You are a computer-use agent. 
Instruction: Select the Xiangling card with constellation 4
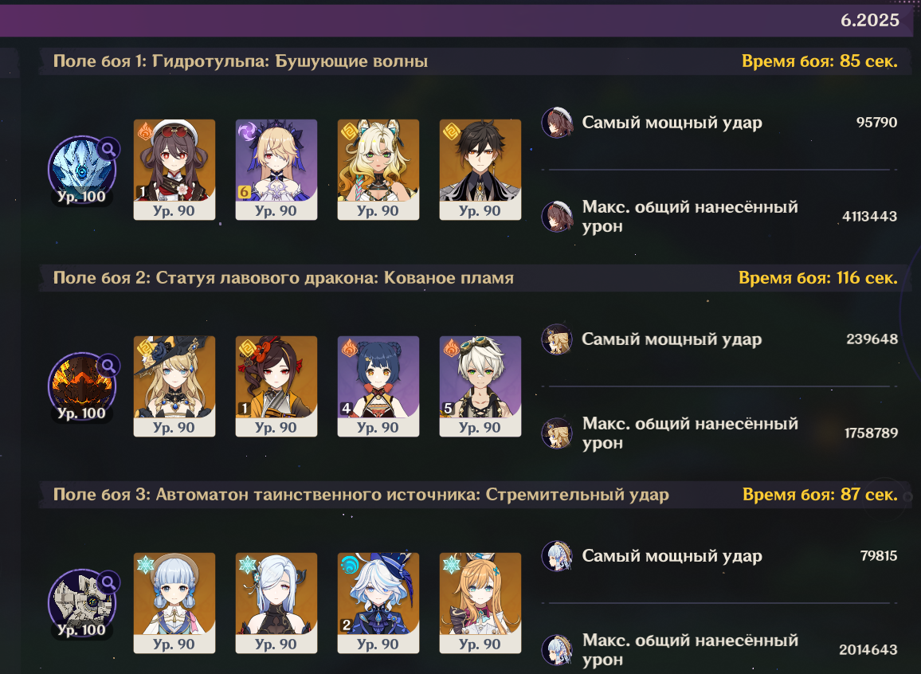coord(378,386)
